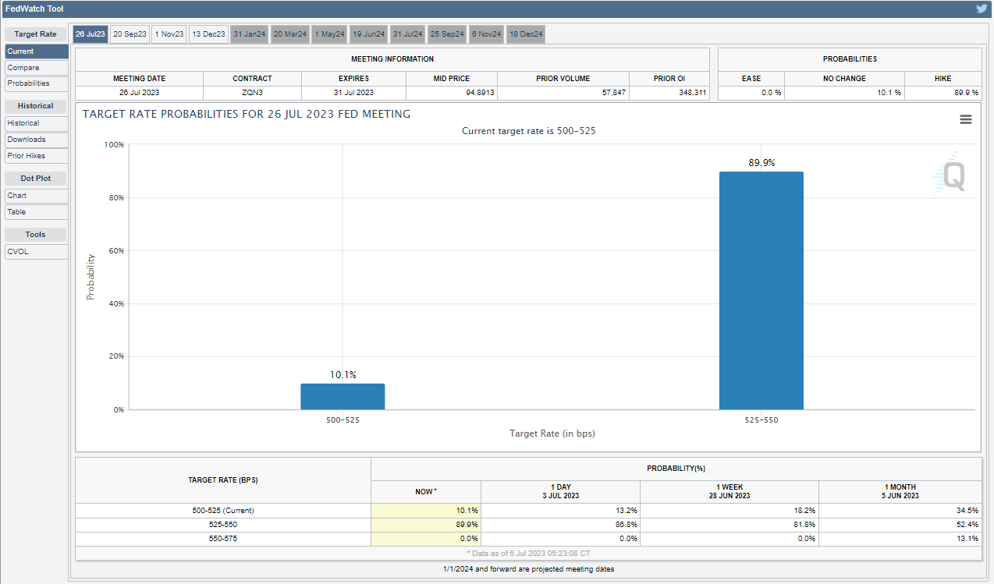This screenshot has width=994, height=584.
Task: Select the 20 Mar24 meeting tab
Action: pyautogui.click(x=290, y=34)
